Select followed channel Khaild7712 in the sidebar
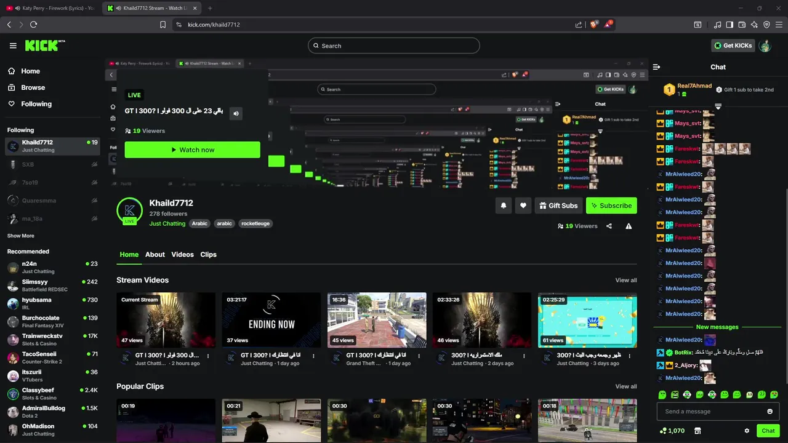The height and width of the screenshot is (443, 788). [x=52, y=146]
